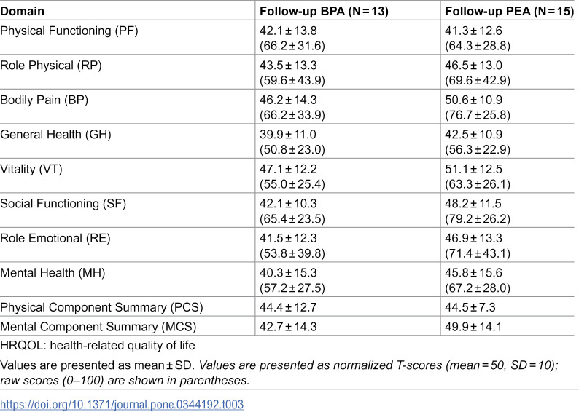This screenshot has height=412, width=579.
Task: Click the Domain column header
Action: pyautogui.click(x=22, y=11)
